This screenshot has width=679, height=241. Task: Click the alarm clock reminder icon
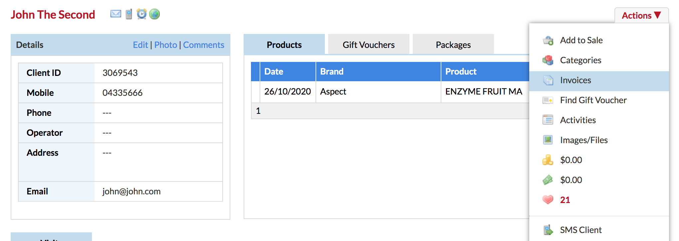(141, 14)
